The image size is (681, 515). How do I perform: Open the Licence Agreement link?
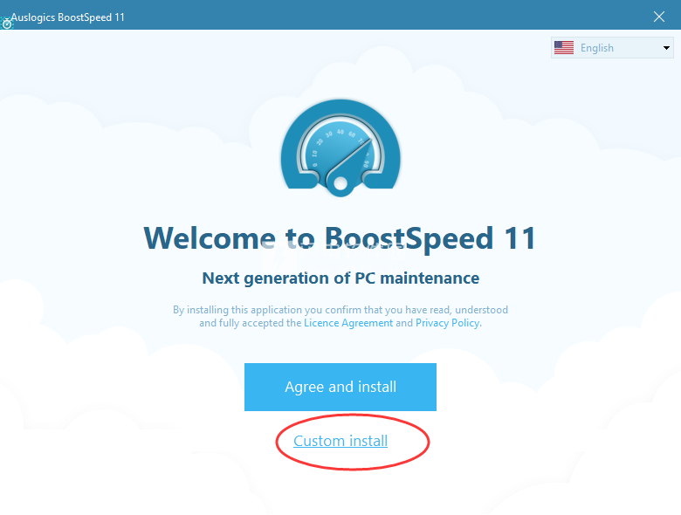(x=348, y=323)
